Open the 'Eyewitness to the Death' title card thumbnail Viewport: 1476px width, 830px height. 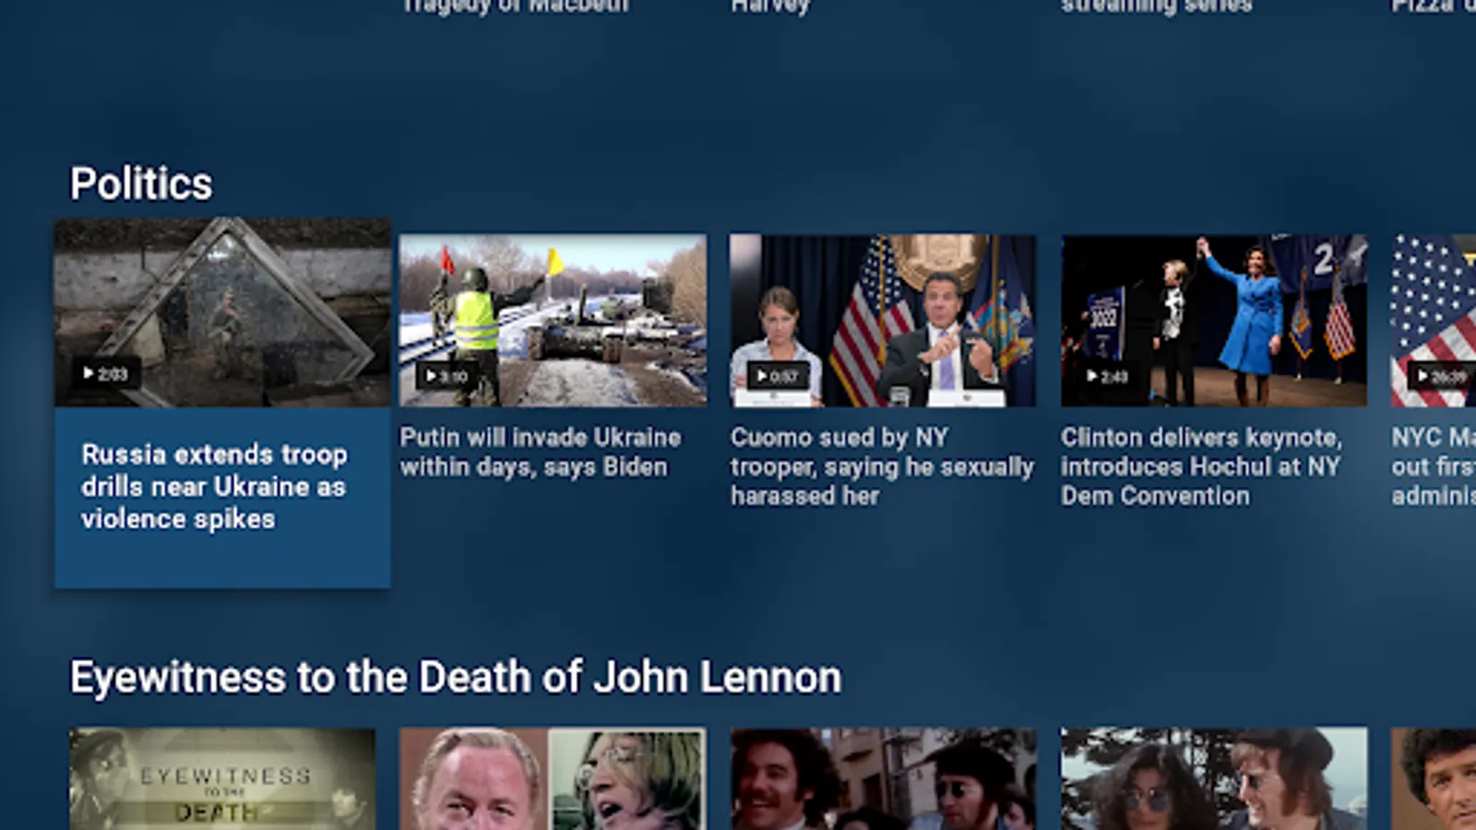(222, 778)
